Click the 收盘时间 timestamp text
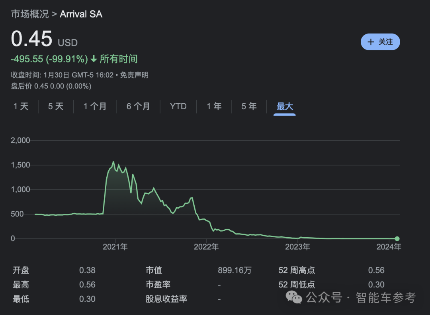This screenshot has height=315, width=430. [62, 75]
